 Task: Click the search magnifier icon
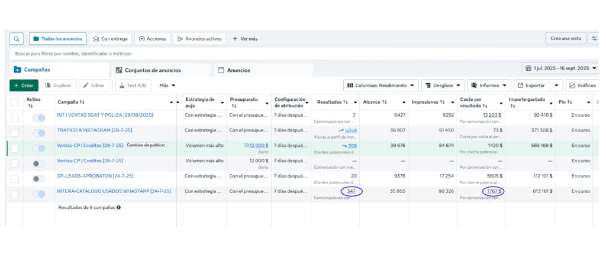click(x=17, y=38)
